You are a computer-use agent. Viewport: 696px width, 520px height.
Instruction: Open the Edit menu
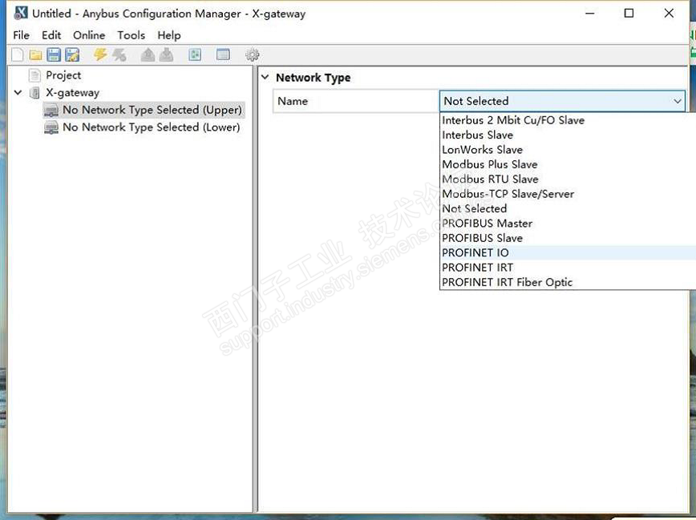point(51,35)
